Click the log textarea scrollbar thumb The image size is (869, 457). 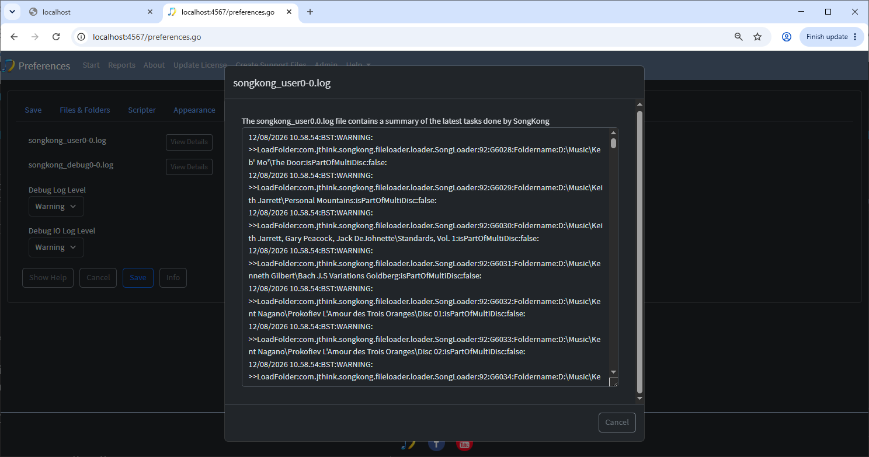pos(613,143)
